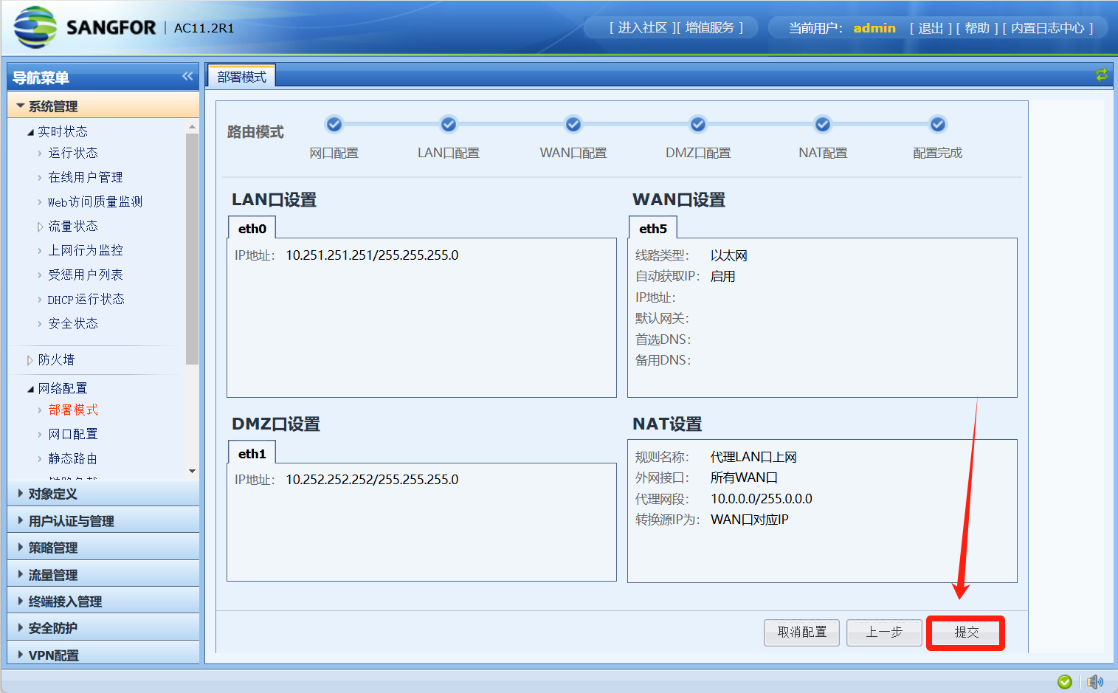The image size is (1118, 693).
Task: Click the 配置完成 wizard step circle
Action: tap(938, 124)
